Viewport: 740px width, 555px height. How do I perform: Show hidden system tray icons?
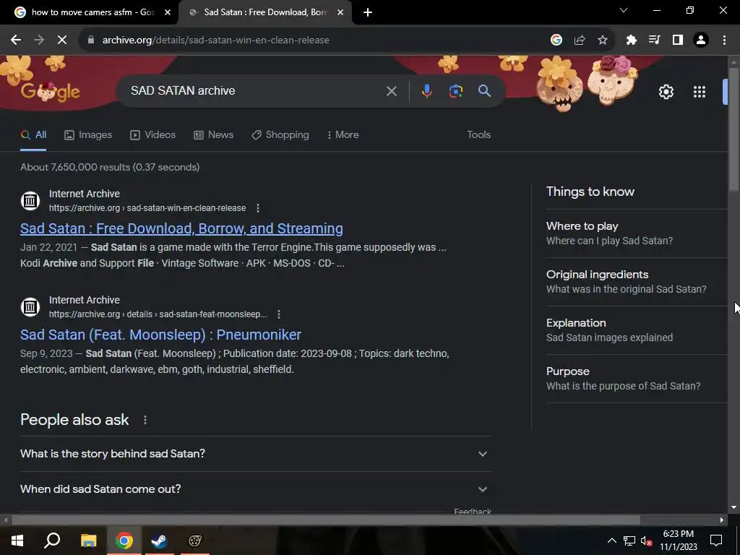[611, 541]
